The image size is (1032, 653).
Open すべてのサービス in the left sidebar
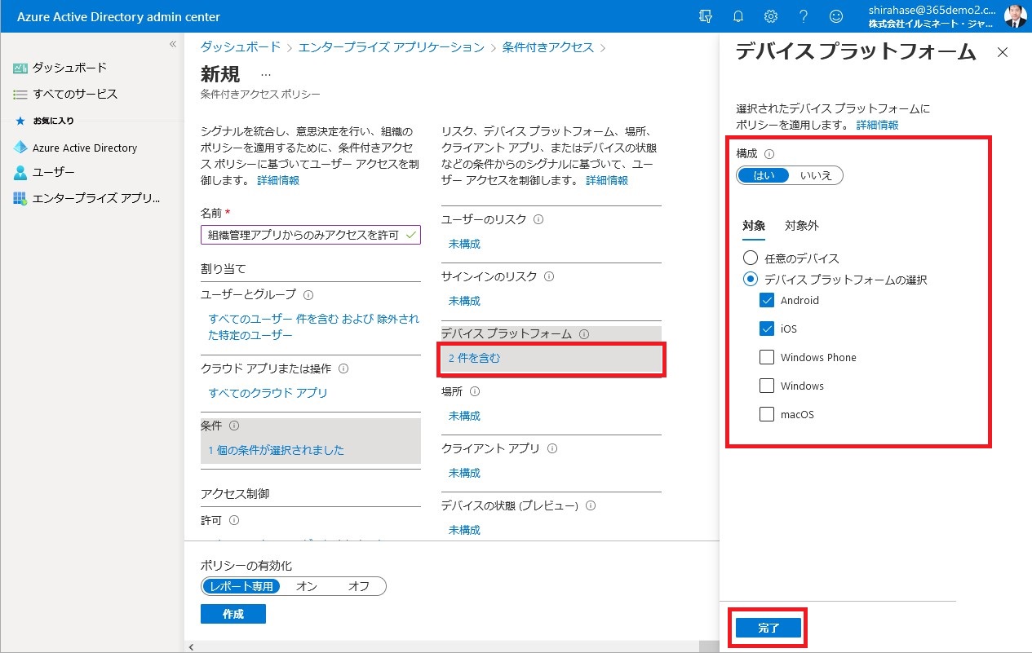point(75,95)
